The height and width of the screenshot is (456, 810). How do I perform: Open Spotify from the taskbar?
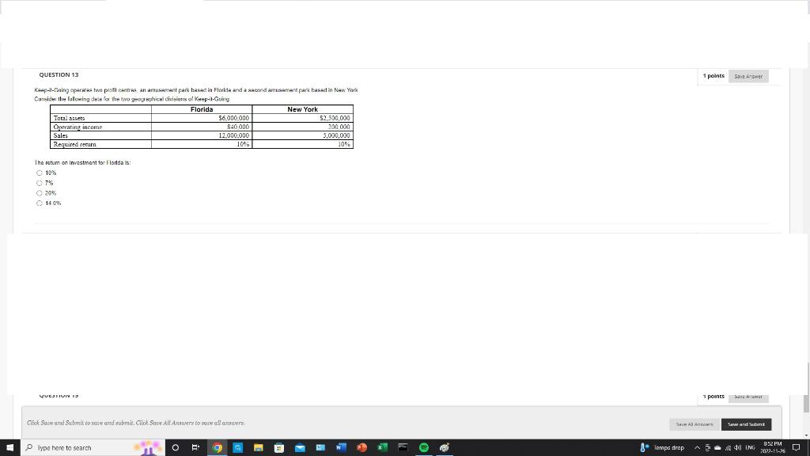point(423,447)
